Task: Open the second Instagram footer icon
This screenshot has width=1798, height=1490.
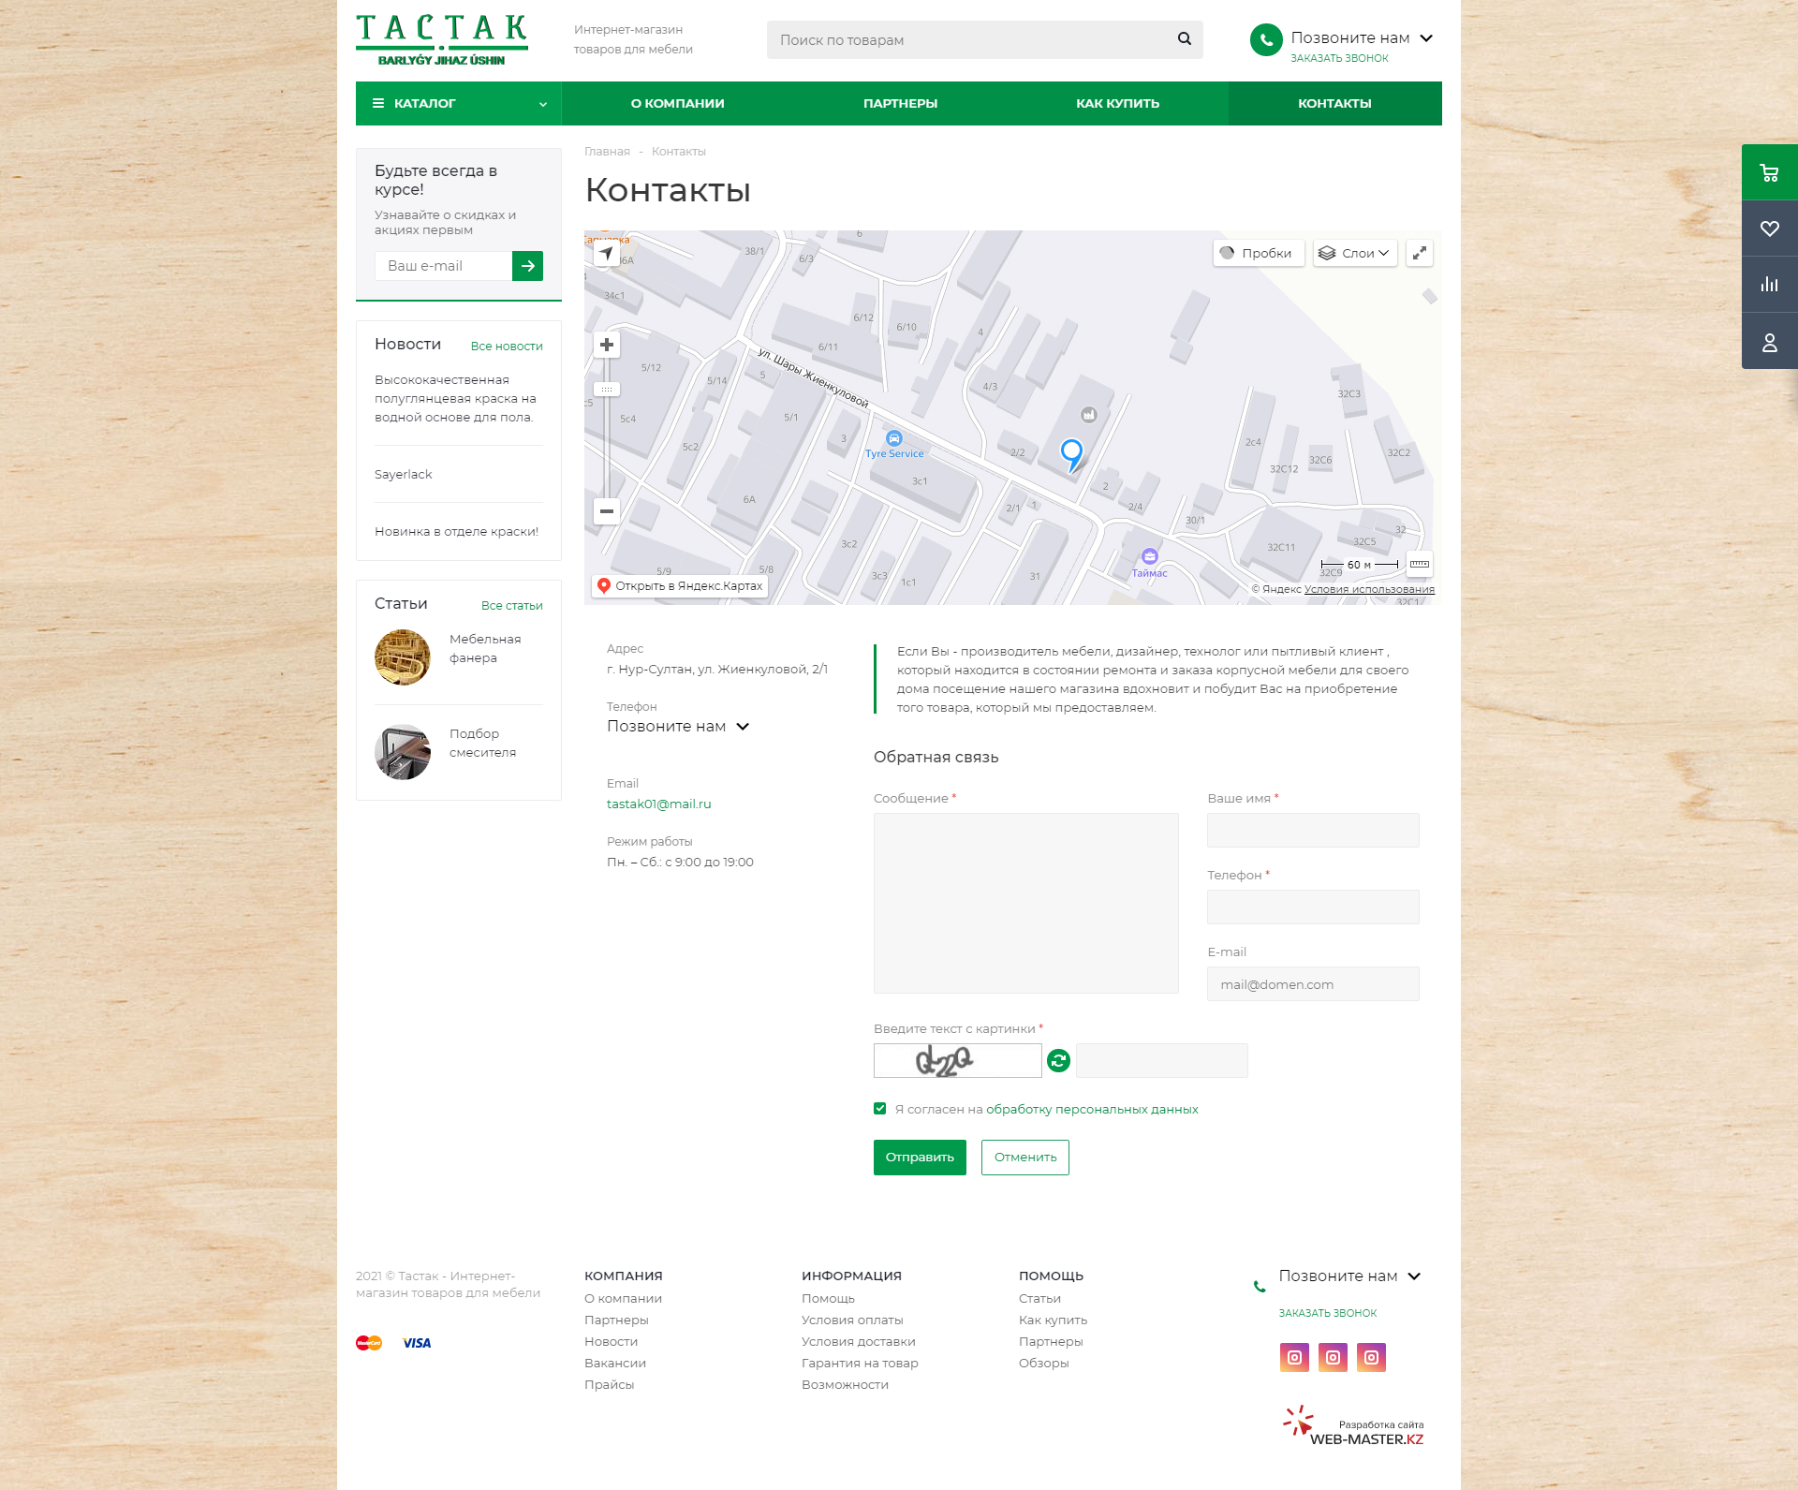Action: [1333, 1357]
